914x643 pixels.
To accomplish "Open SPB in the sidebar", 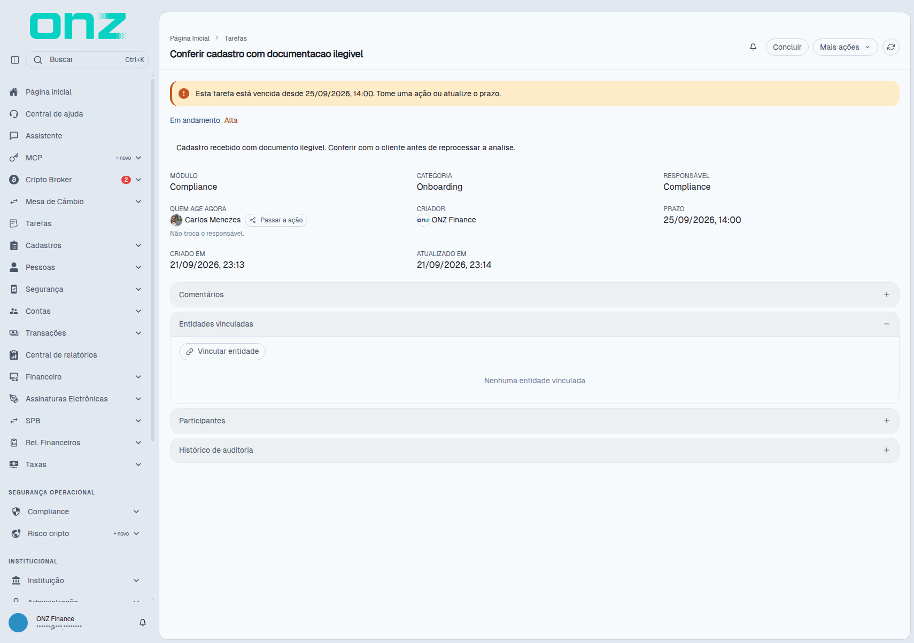I will (75, 421).
